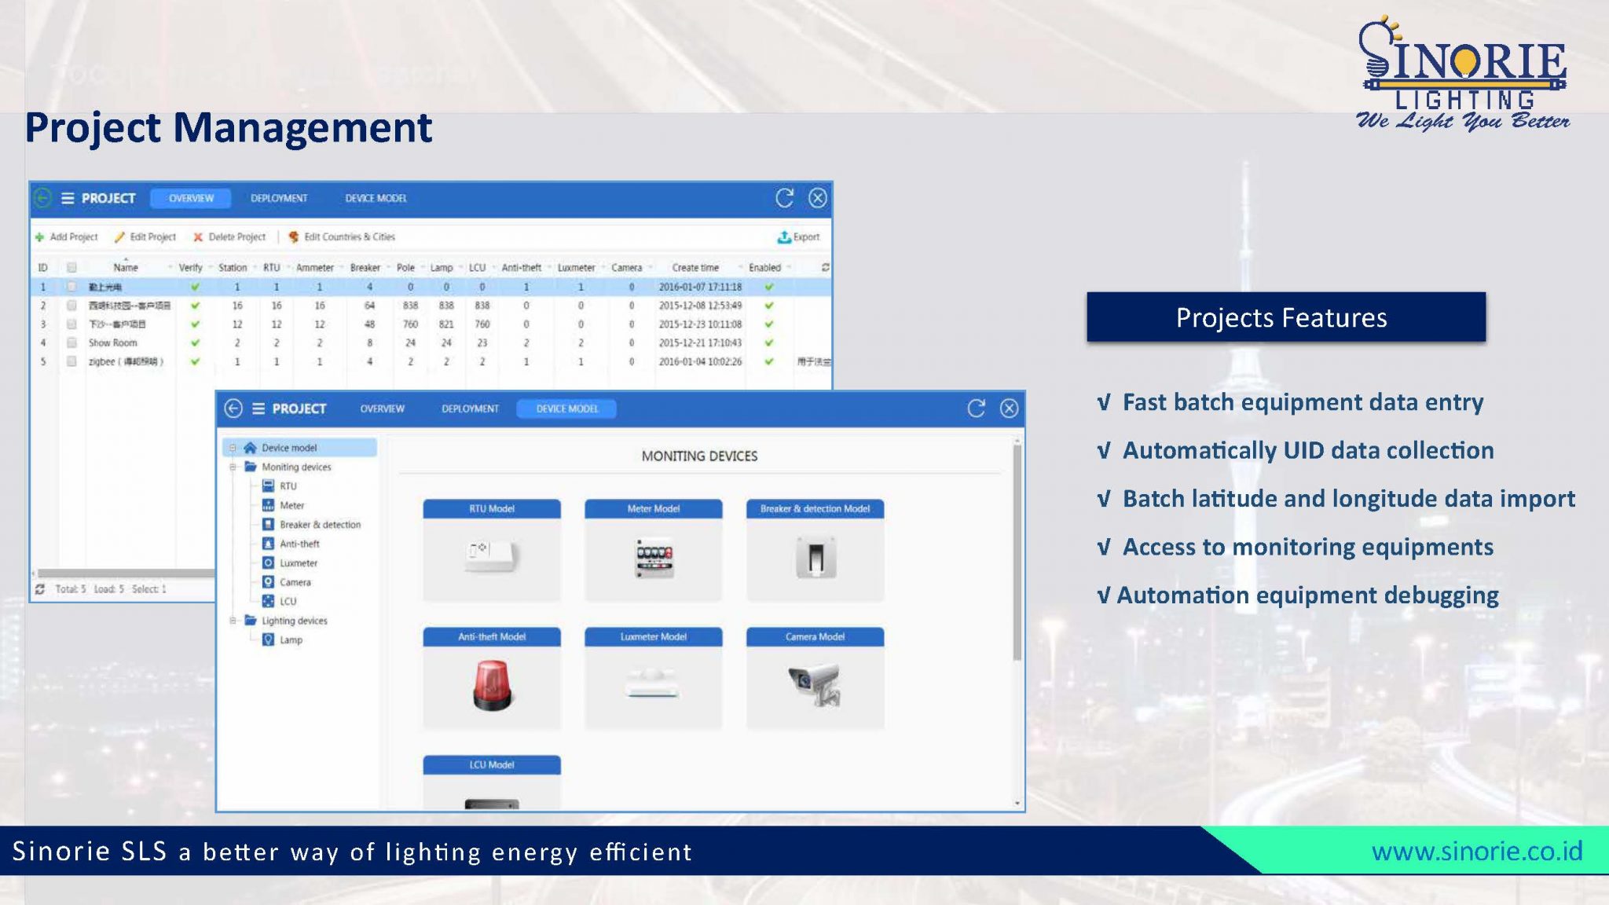Viewport: 1609px width, 905px height.
Task: Click the Add Project plus icon
Action: (39, 237)
